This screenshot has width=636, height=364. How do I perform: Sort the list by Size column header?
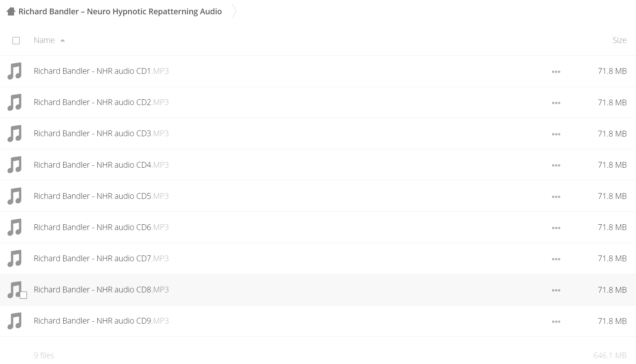pyautogui.click(x=619, y=40)
